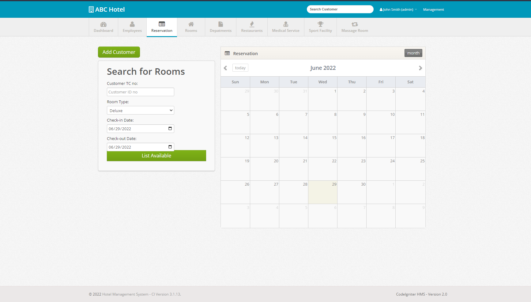Open Check-out Date calendar picker icon
This screenshot has width=531, height=302.
click(x=170, y=147)
